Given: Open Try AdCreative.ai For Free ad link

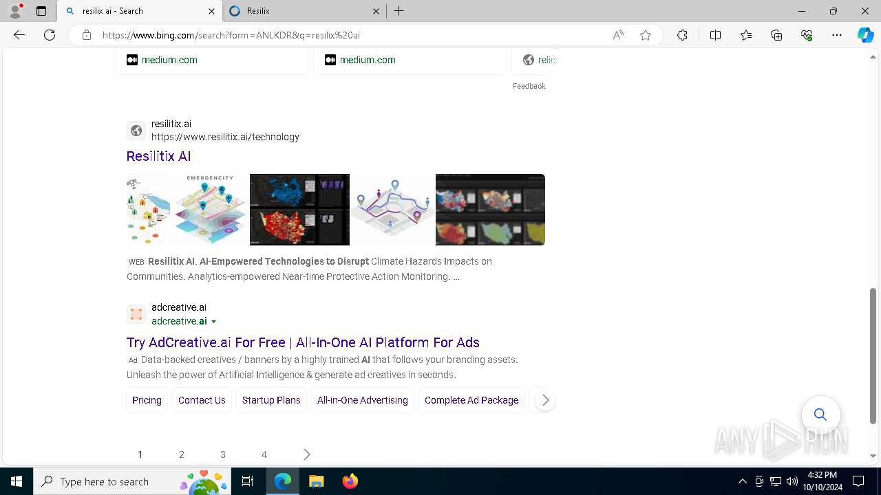Looking at the screenshot, I should (x=303, y=342).
